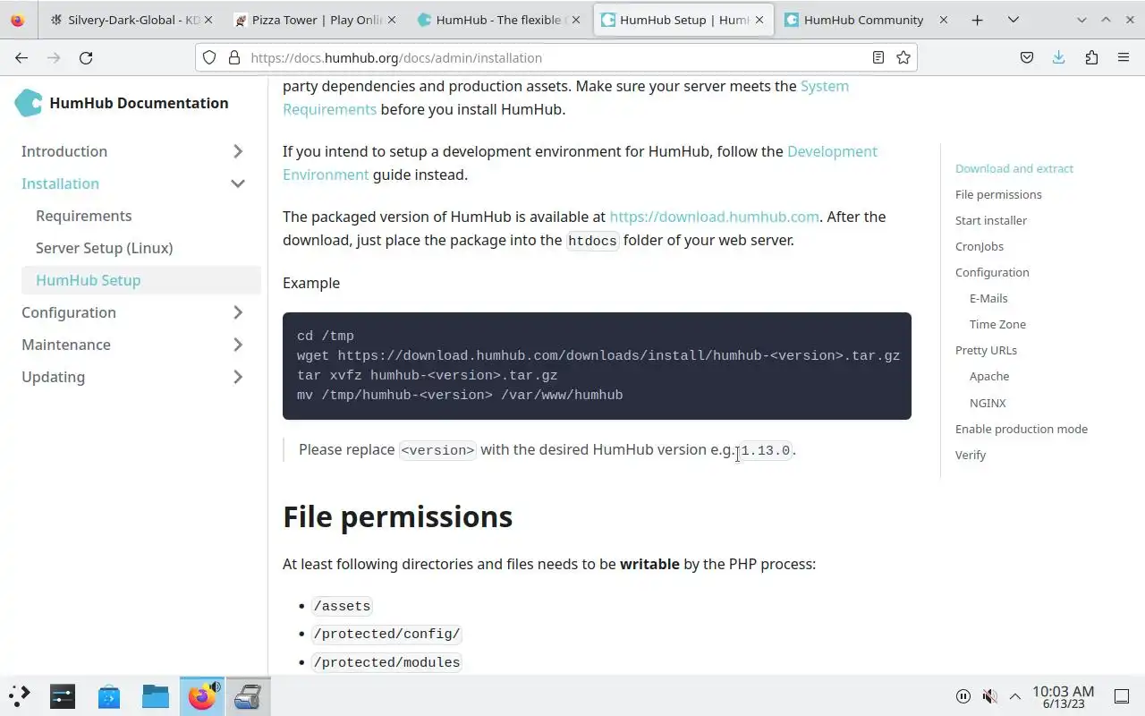This screenshot has width=1145, height=716.
Task: Click the URL address bar field
Action: click(x=555, y=57)
